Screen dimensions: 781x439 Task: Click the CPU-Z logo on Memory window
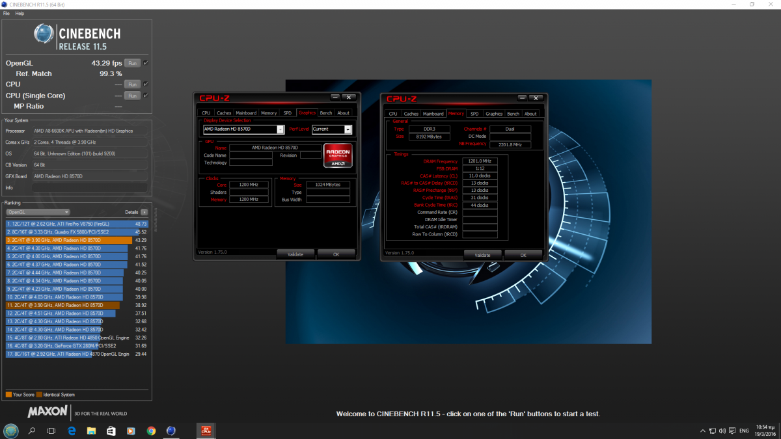(x=402, y=98)
